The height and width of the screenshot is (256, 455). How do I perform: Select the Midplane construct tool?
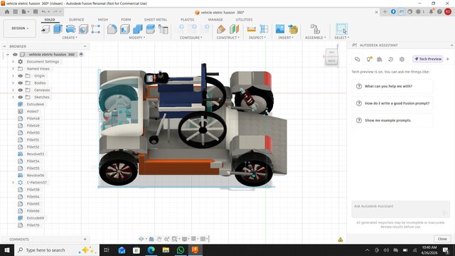(x=234, y=29)
